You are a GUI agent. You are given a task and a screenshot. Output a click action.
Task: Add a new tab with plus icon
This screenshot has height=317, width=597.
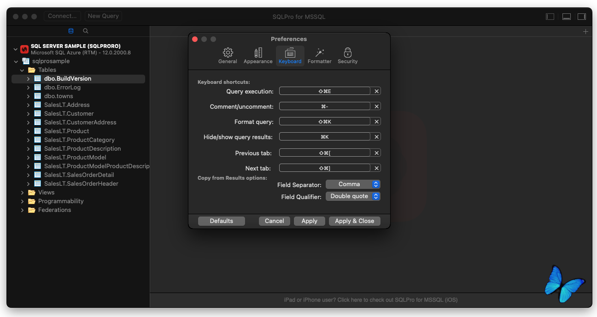tap(585, 32)
